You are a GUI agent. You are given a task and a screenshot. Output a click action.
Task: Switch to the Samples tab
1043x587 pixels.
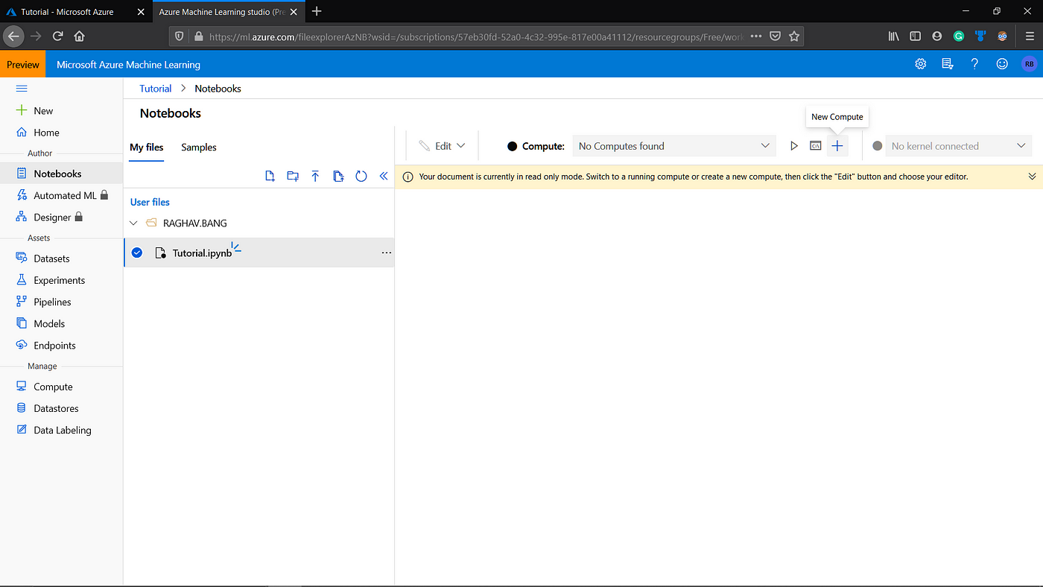pyautogui.click(x=199, y=147)
